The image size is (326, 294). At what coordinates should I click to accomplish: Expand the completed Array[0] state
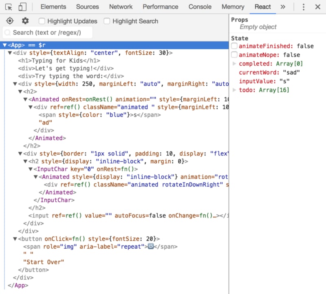(234, 64)
